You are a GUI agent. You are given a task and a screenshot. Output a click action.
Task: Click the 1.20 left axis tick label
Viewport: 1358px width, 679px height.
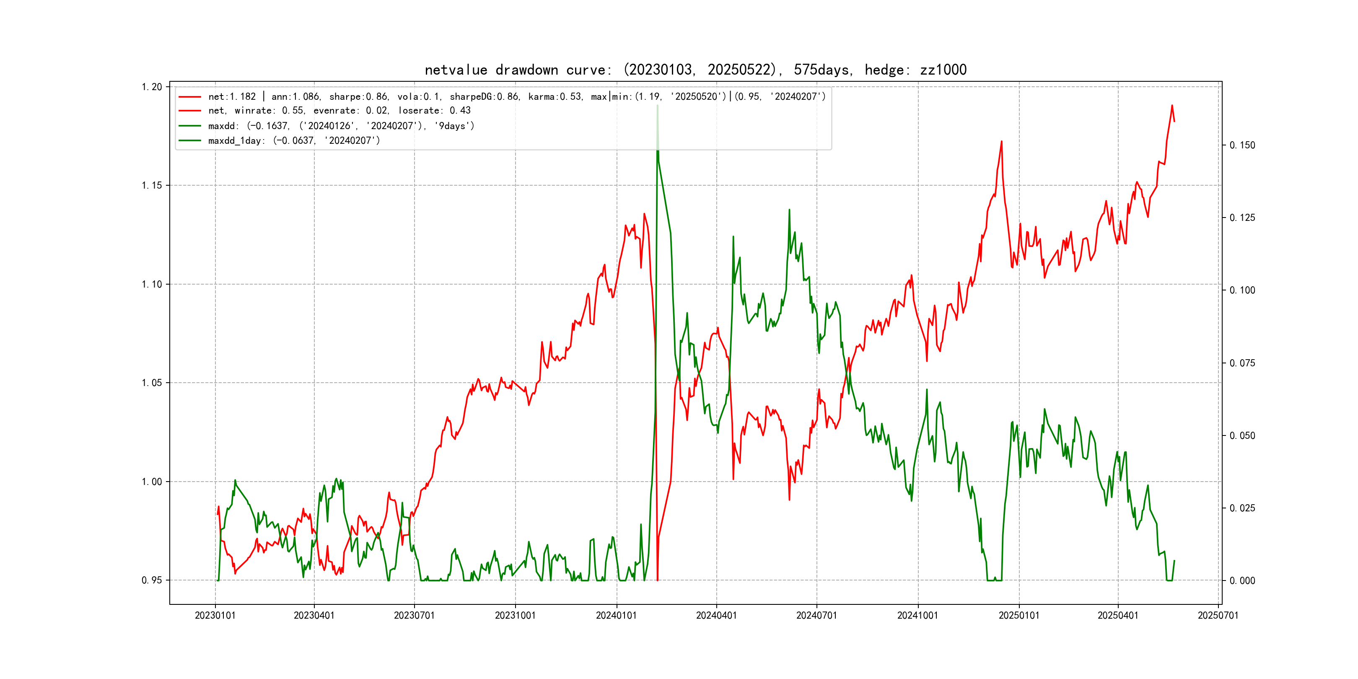click(152, 87)
